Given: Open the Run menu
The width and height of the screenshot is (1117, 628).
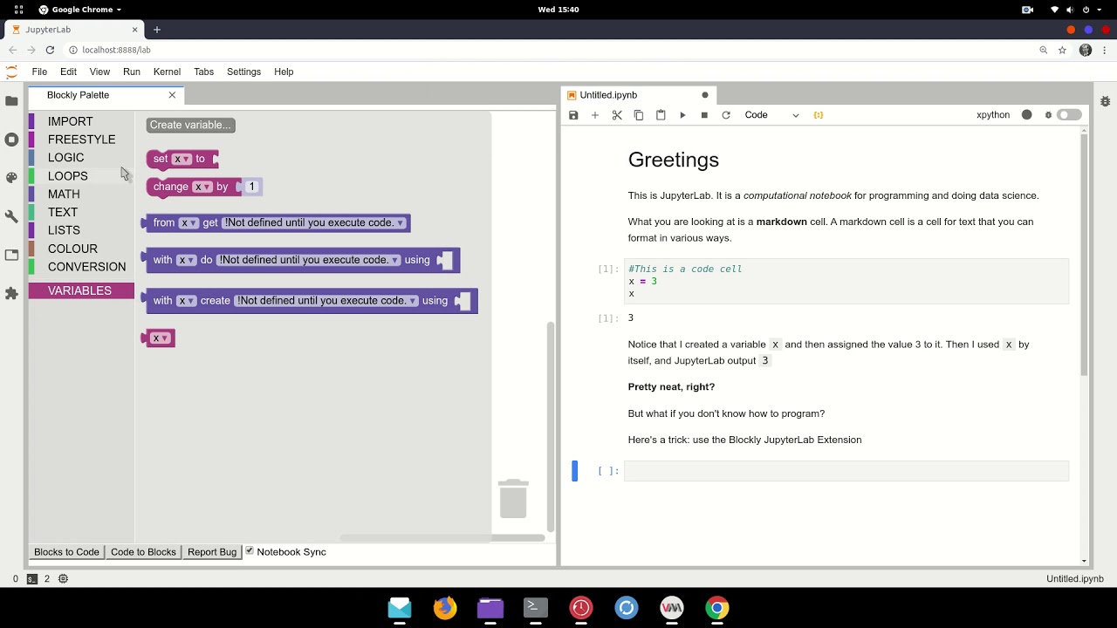Looking at the screenshot, I should pos(131,72).
